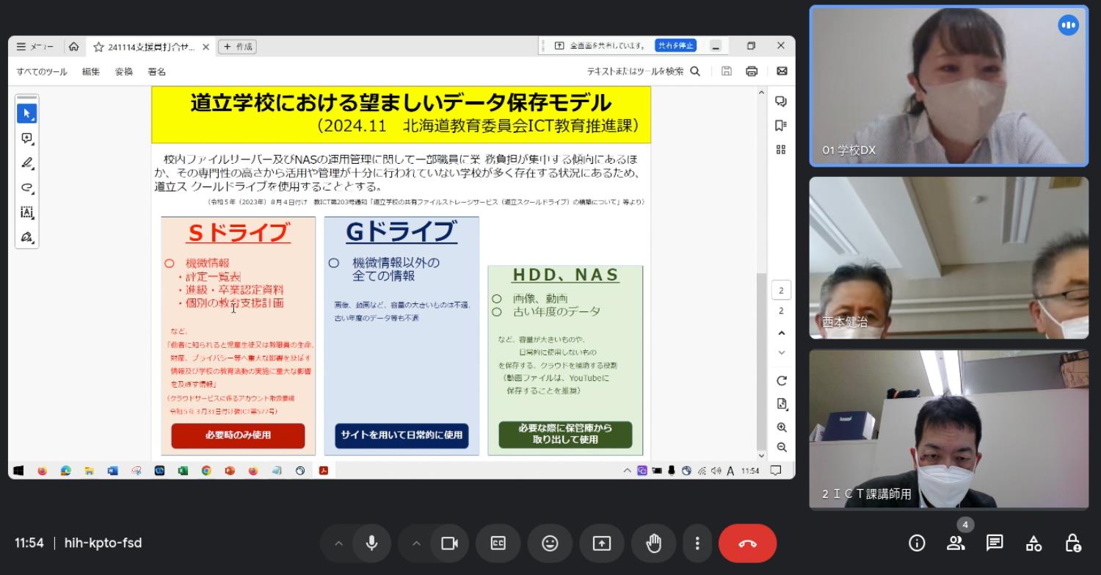The width and height of the screenshot is (1101, 575).
Task: Select the arrow selection tool in Acrobat
Action: point(26,112)
